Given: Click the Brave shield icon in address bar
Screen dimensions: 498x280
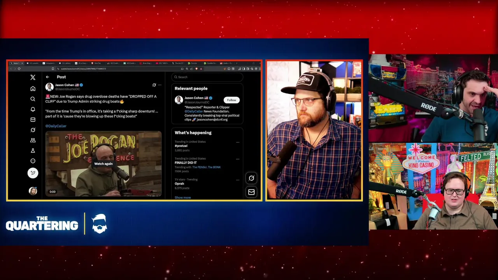Looking at the screenshot, I should [196, 68].
